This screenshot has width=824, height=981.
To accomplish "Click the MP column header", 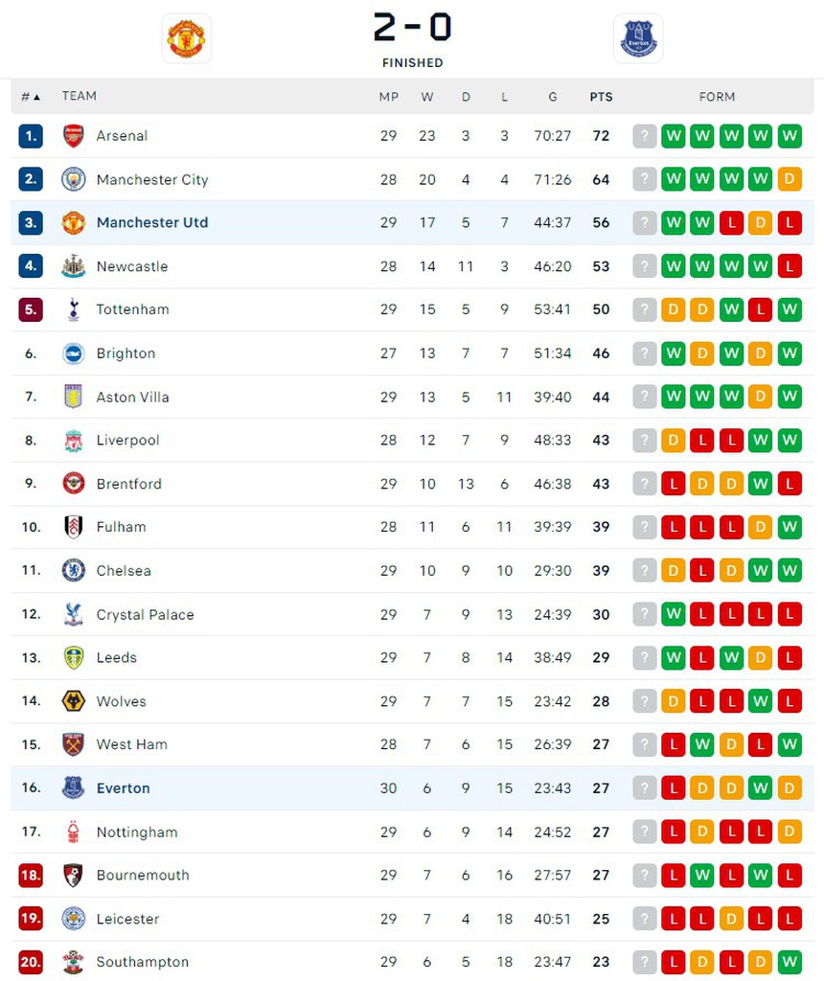I will tap(389, 96).
